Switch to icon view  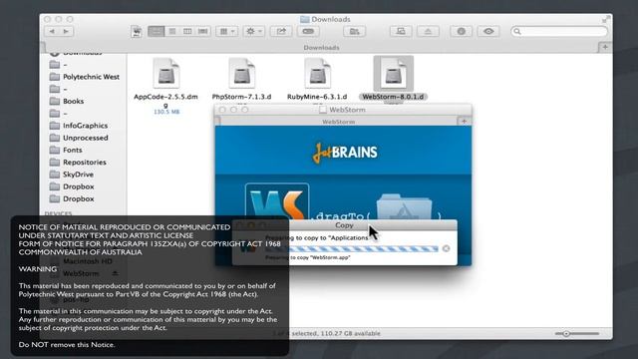click(157, 31)
